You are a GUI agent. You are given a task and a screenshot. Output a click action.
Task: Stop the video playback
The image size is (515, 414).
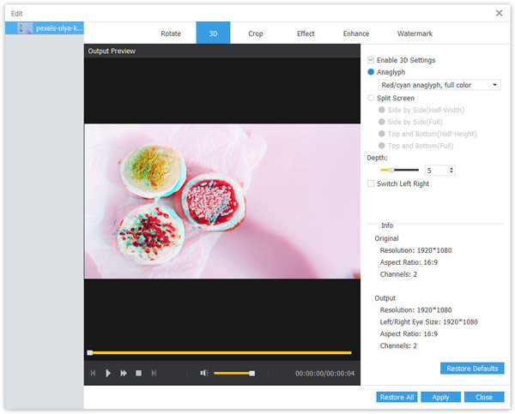coord(138,373)
